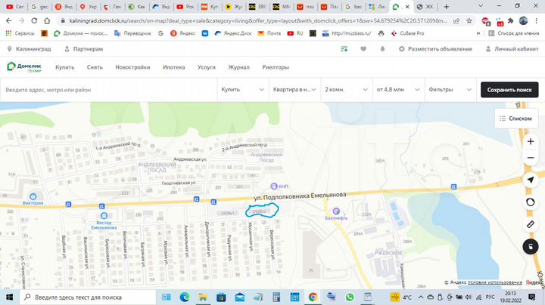Reload the page in Chrome
Screen dimensions: 545x305
(x=34, y=21)
